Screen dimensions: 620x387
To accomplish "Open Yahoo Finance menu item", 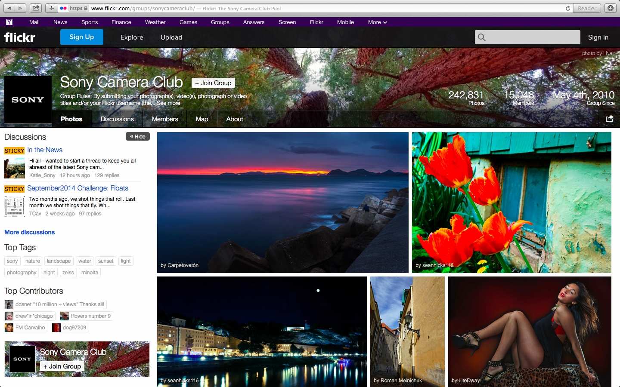I will [x=121, y=22].
